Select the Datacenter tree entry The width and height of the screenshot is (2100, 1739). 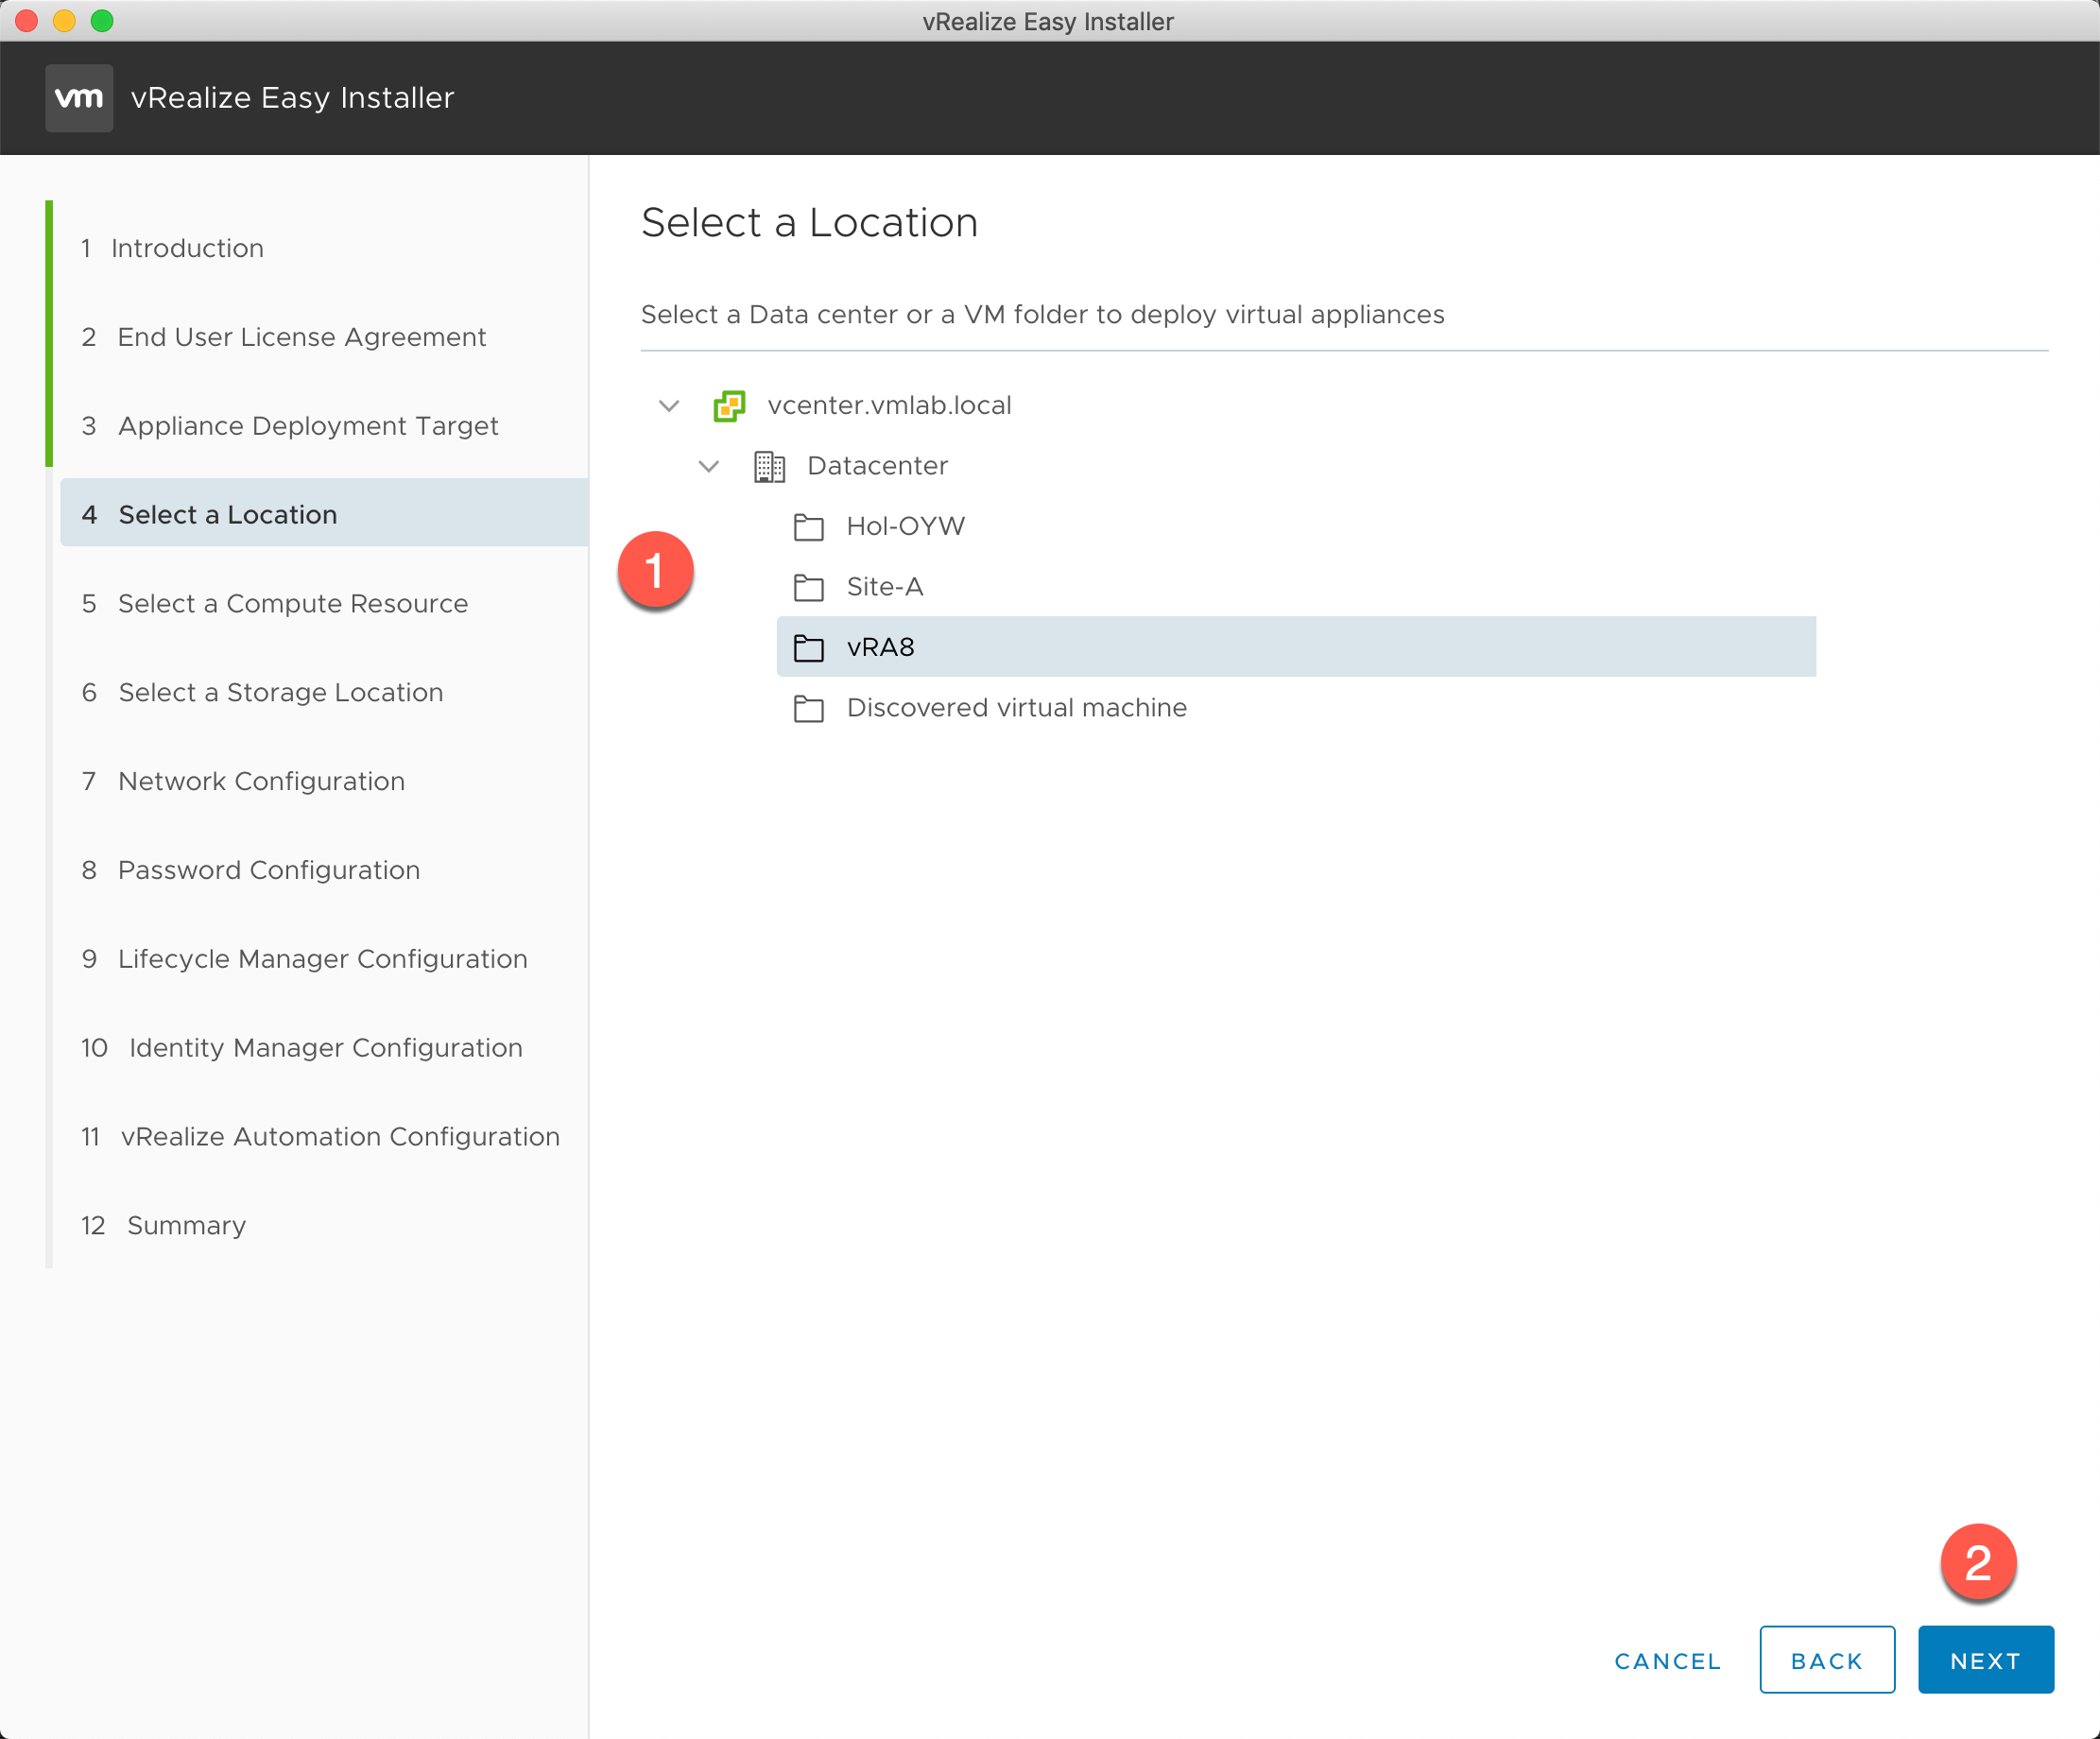[x=877, y=466]
